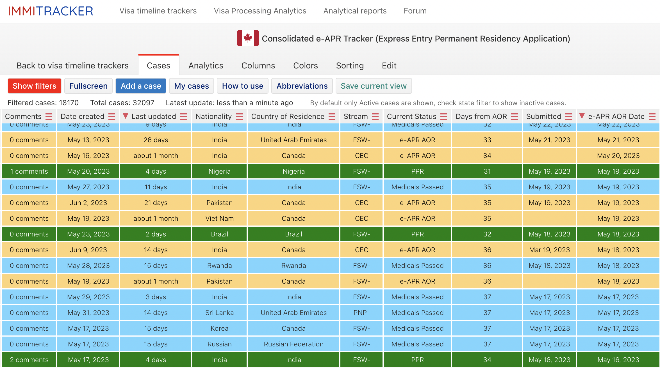Open the e-APR AOR Date column menu
Viewport: 660px width, 368px height.
(652, 117)
